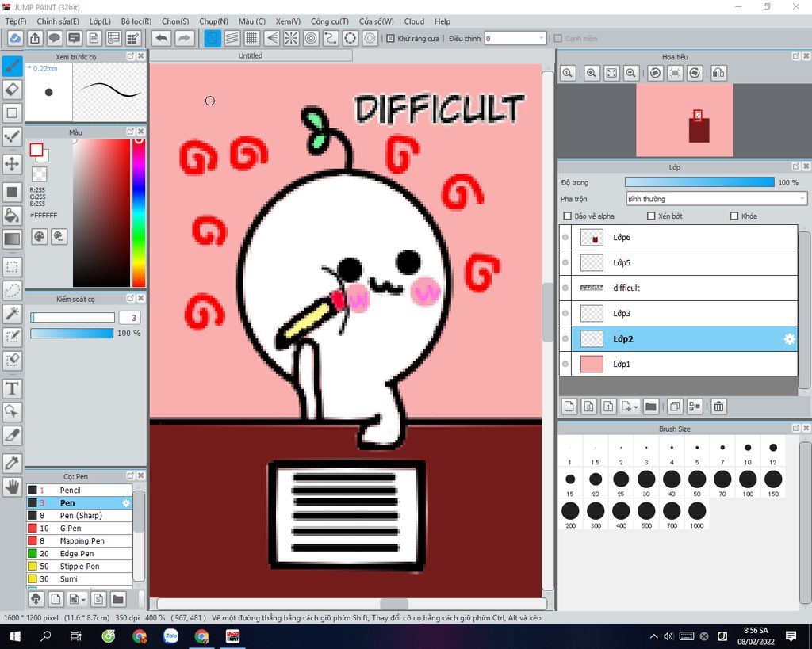Enable the grid snap icon

point(251,38)
